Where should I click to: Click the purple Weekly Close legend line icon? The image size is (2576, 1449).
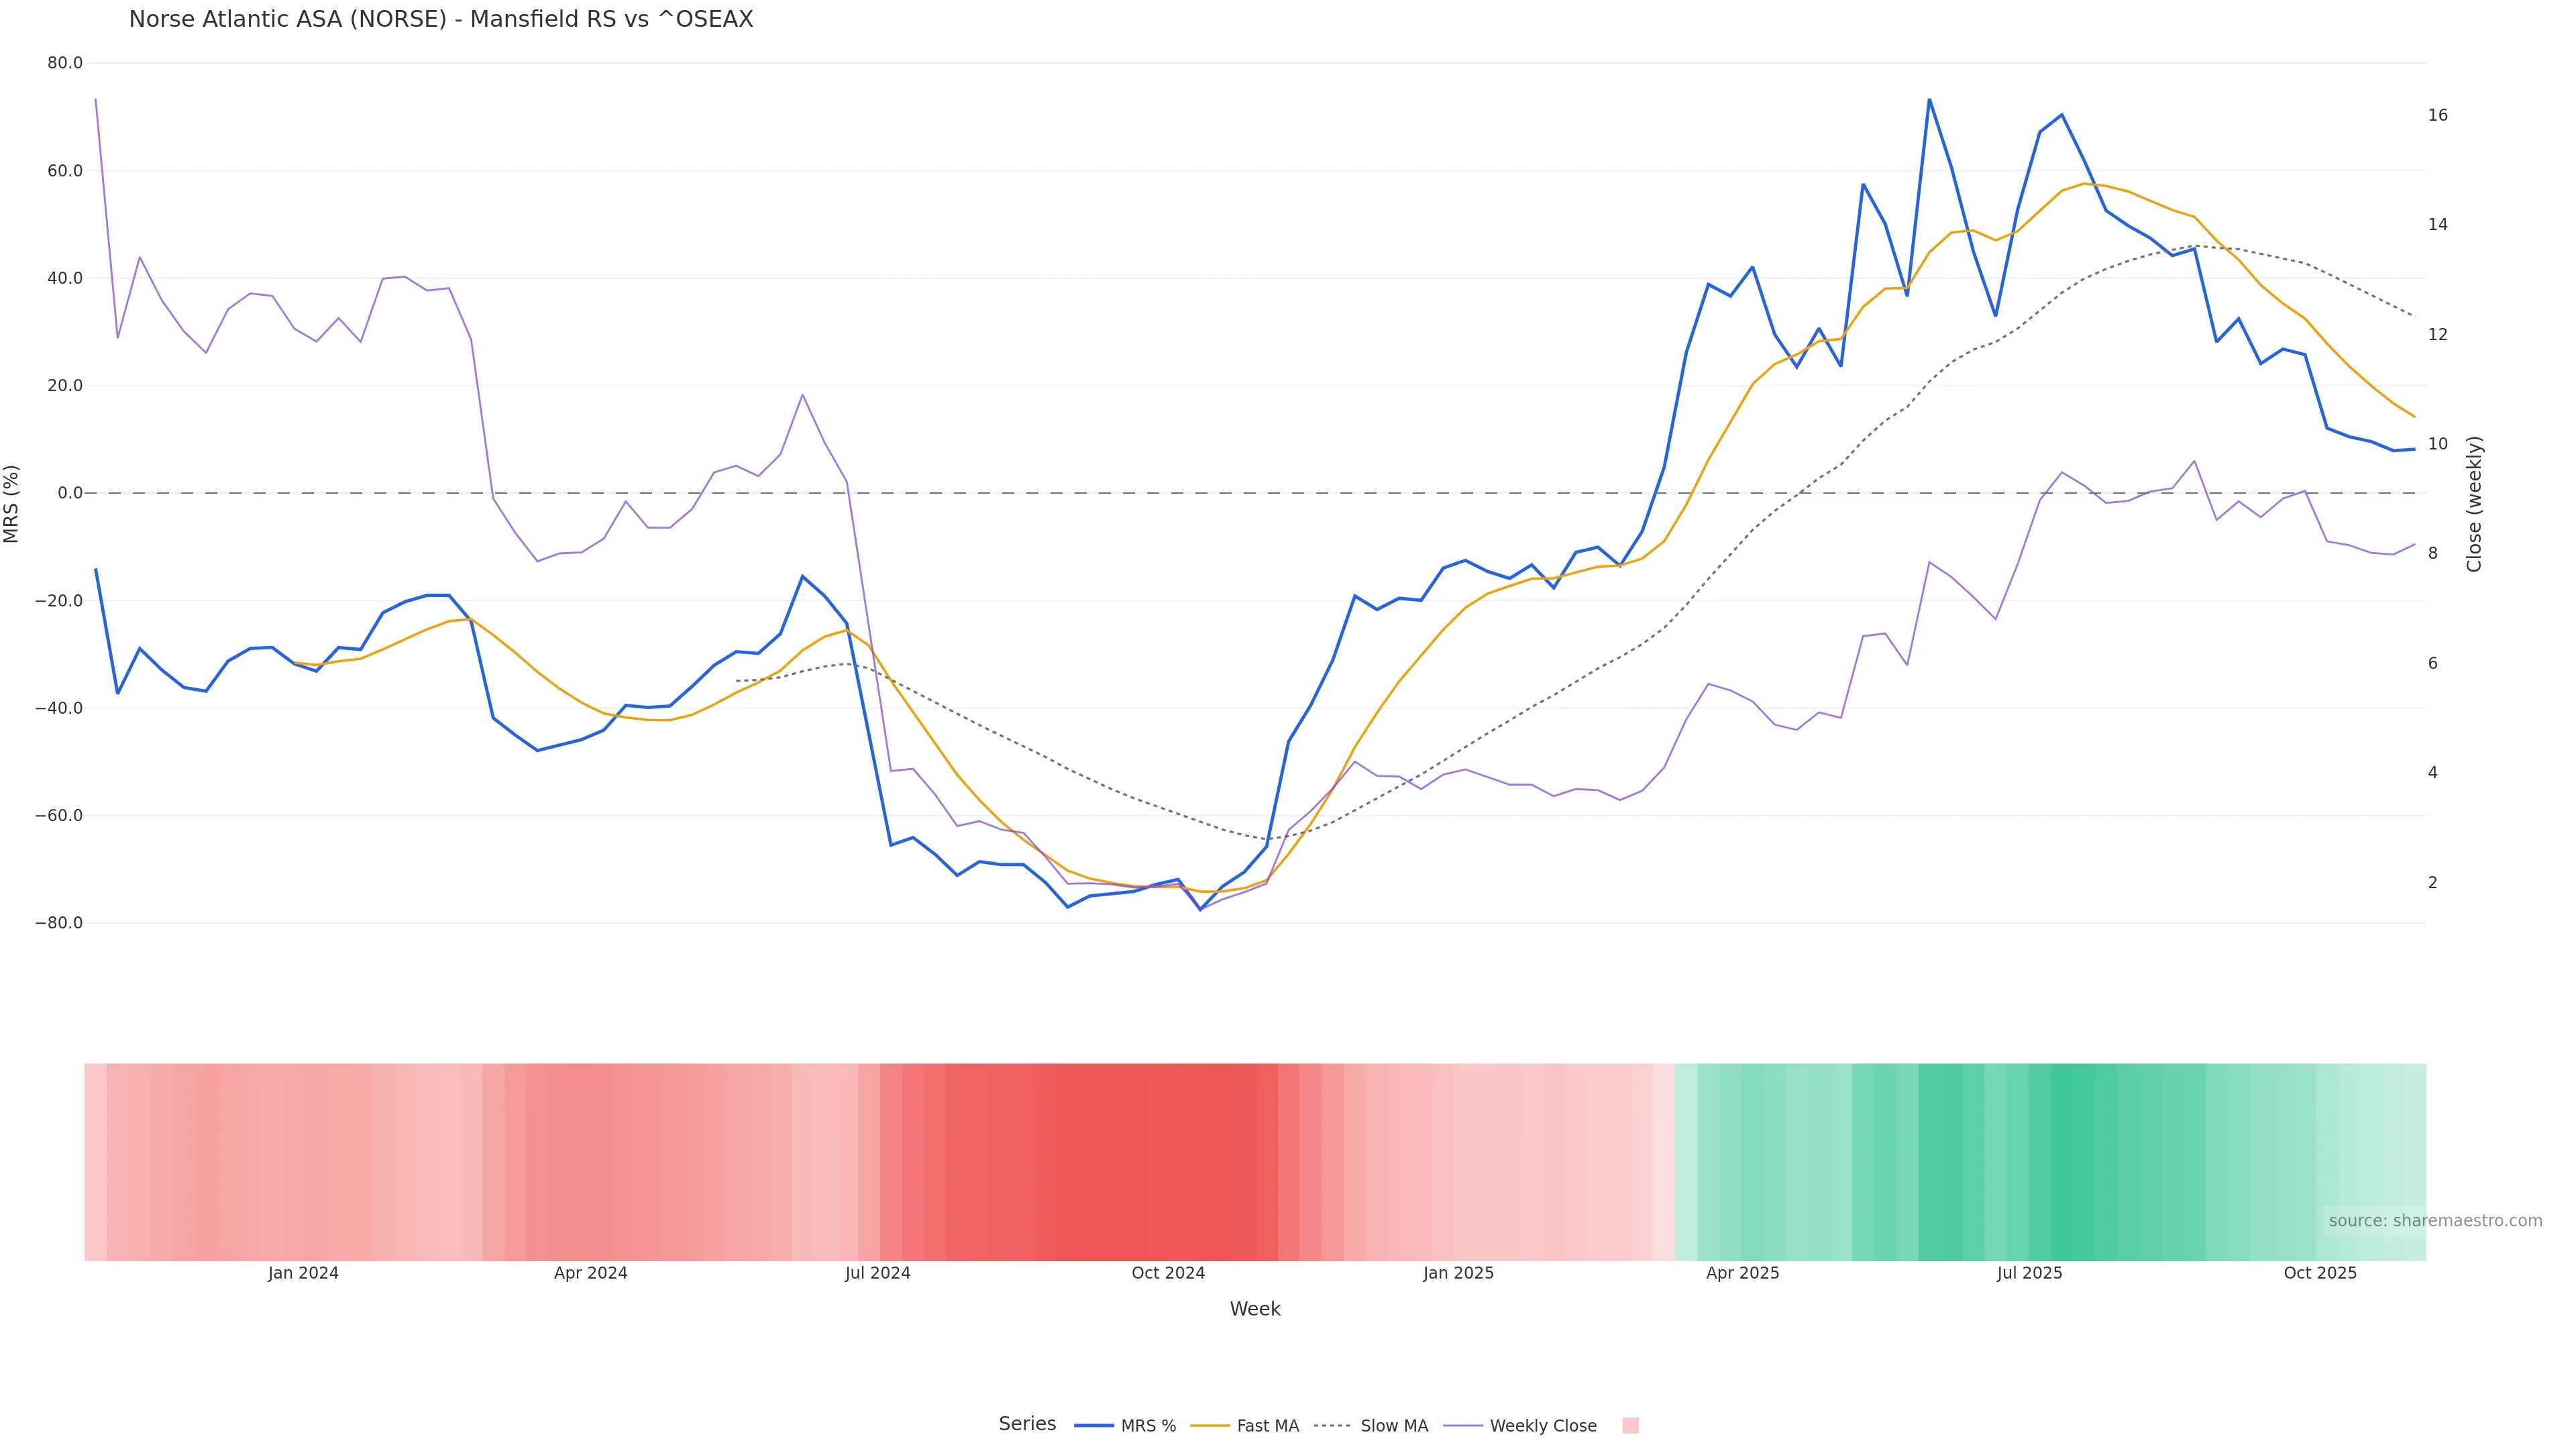tap(1463, 1425)
